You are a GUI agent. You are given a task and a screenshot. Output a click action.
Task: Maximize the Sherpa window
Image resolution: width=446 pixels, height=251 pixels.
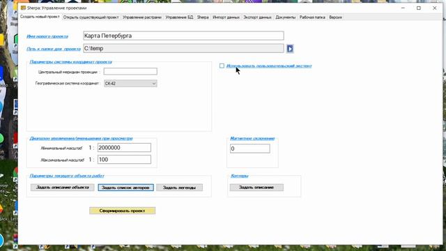419,8
